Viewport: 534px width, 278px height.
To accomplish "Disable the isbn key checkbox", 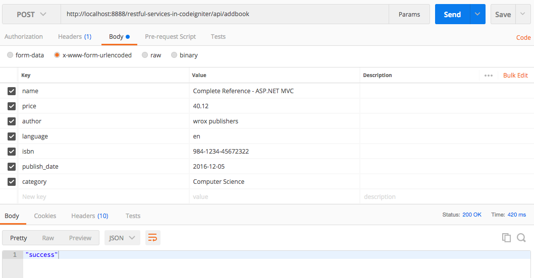I will pyautogui.click(x=12, y=152).
